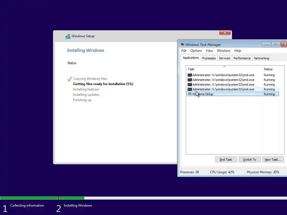287x215 pixels.
Task: Open the Windows menu in Task Manager
Action: click(x=223, y=51)
